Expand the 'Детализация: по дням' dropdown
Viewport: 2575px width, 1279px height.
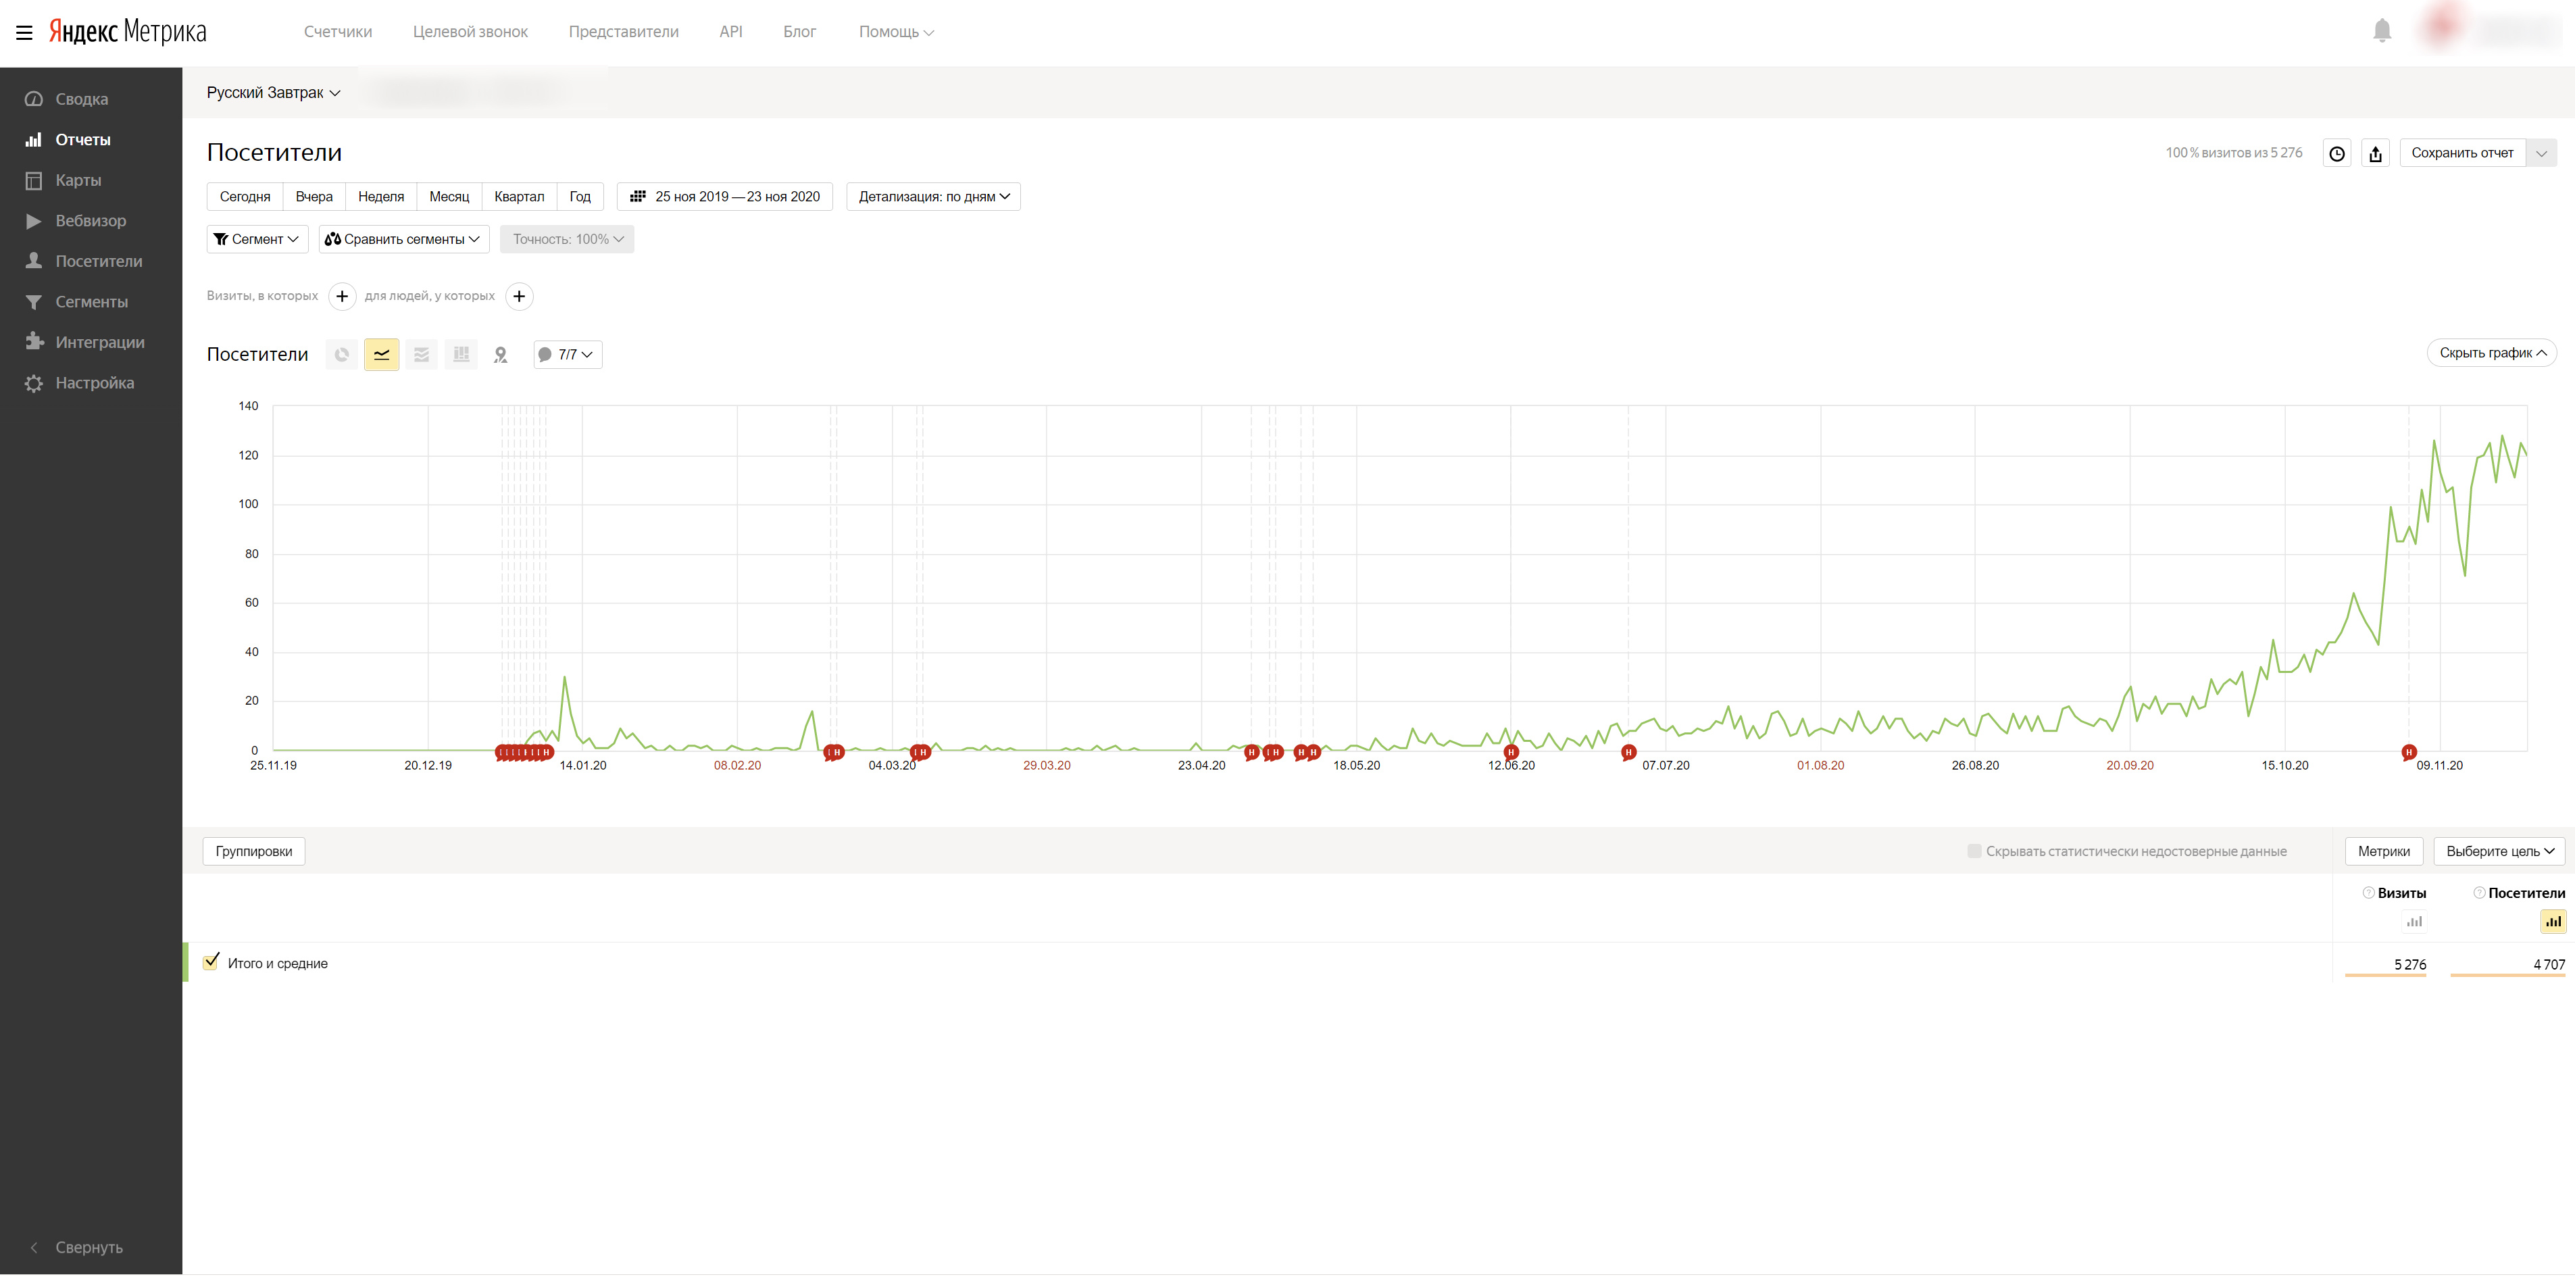[932, 197]
